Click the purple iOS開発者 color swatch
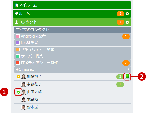Screen dimensions: 146x113 tap(18, 43)
